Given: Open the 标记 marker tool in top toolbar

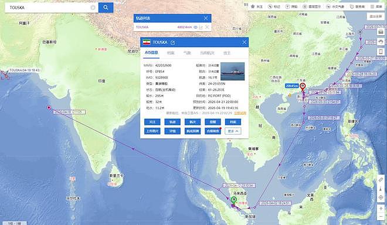Looking at the screenshot, I should (x=274, y=6).
